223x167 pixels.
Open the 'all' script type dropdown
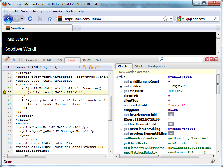[8, 67]
